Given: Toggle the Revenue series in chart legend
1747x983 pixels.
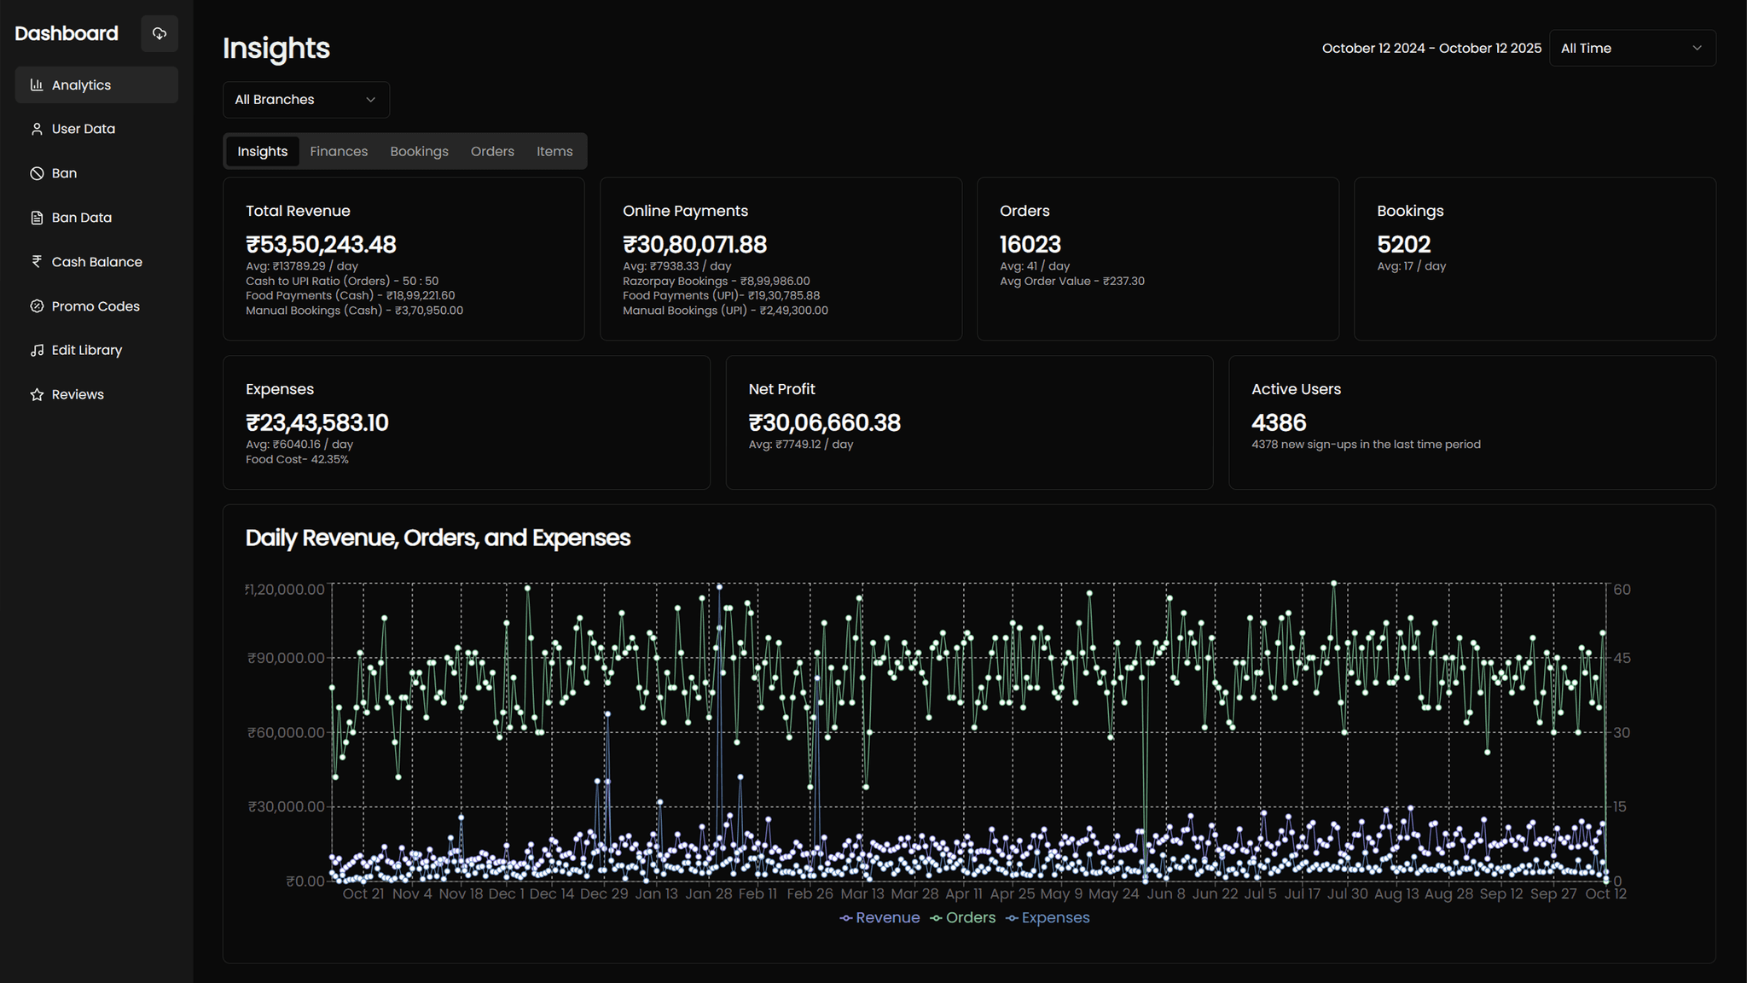Looking at the screenshot, I should [879, 917].
